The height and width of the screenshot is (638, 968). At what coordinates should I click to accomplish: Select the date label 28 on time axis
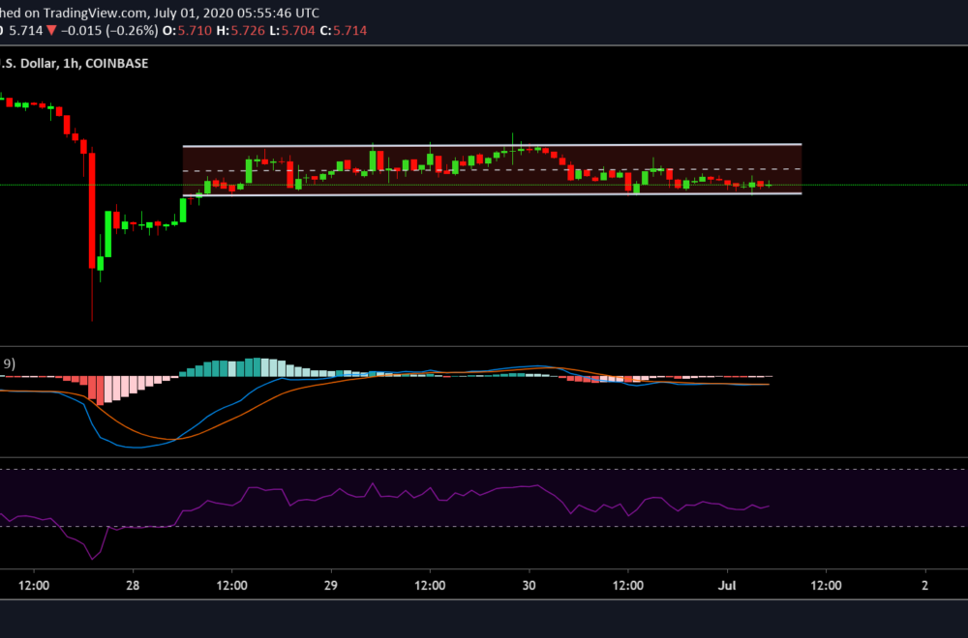(x=133, y=585)
